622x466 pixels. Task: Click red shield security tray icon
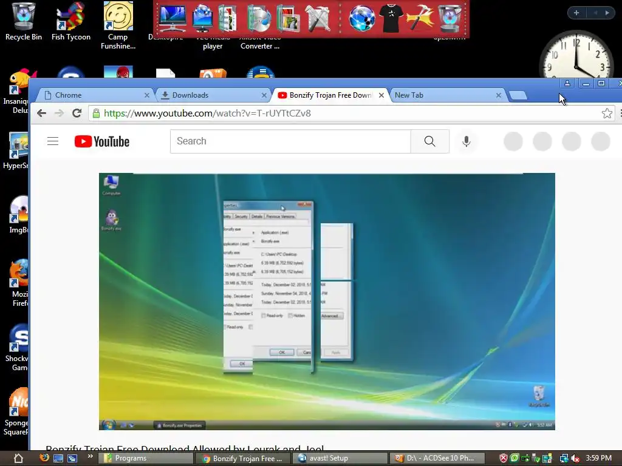coord(504,459)
